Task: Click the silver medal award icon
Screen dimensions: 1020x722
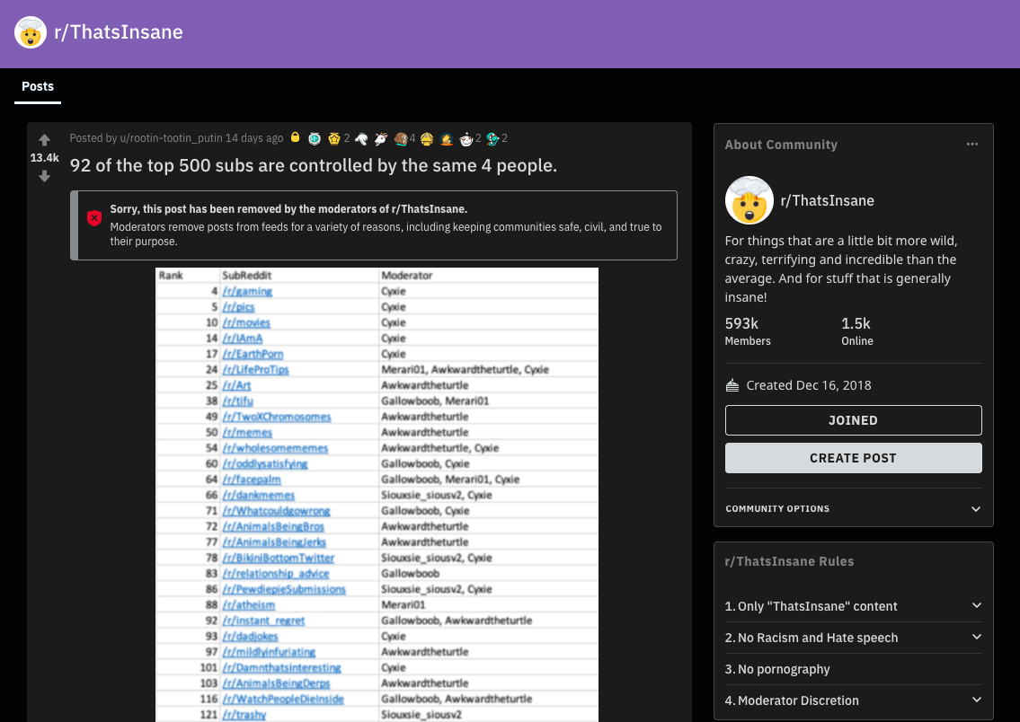Action: pos(313,138)
